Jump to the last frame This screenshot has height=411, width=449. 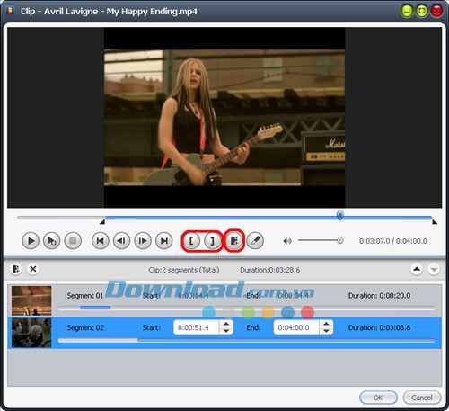pos(164,241)
